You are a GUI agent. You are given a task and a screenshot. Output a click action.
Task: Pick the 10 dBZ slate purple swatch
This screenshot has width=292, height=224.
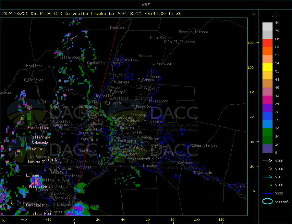267,148
